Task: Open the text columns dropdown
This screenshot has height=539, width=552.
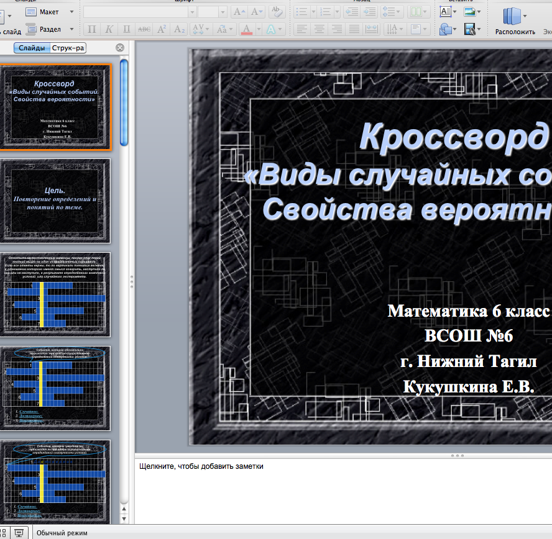Action: point(419,12)
